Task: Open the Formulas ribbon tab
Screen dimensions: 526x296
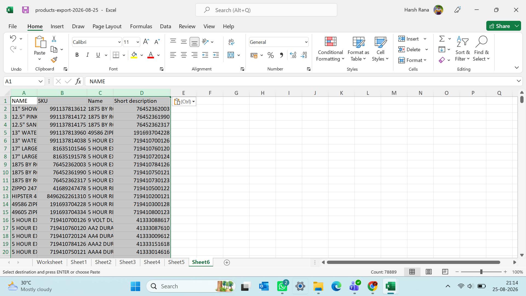Action: click(x=141, y=26)
